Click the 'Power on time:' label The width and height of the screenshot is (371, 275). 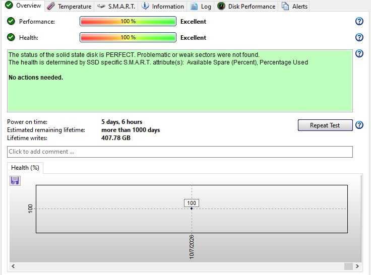click(27, 122)
